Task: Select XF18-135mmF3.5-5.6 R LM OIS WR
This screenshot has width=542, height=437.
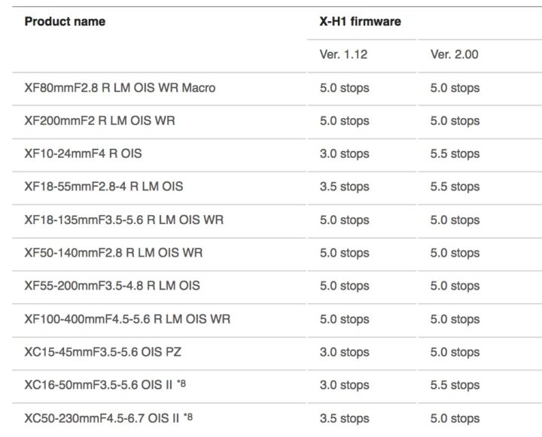Action: coord(123,220)
